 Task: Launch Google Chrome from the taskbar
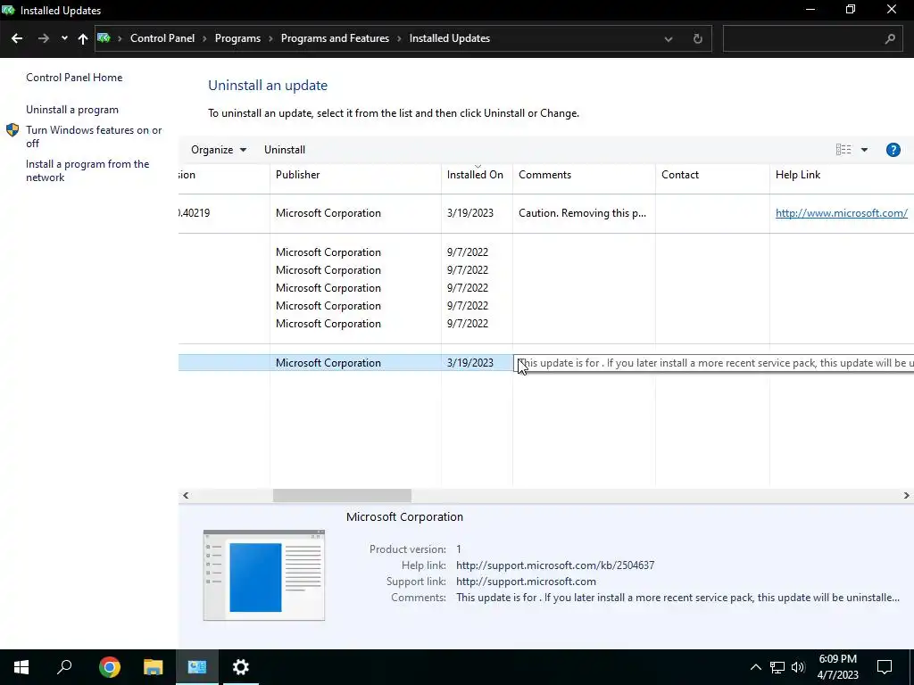110,667
